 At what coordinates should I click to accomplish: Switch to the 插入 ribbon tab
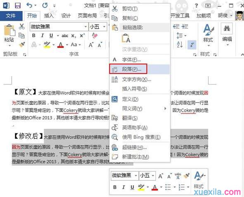pyautogui.click(x=49, y=16)
